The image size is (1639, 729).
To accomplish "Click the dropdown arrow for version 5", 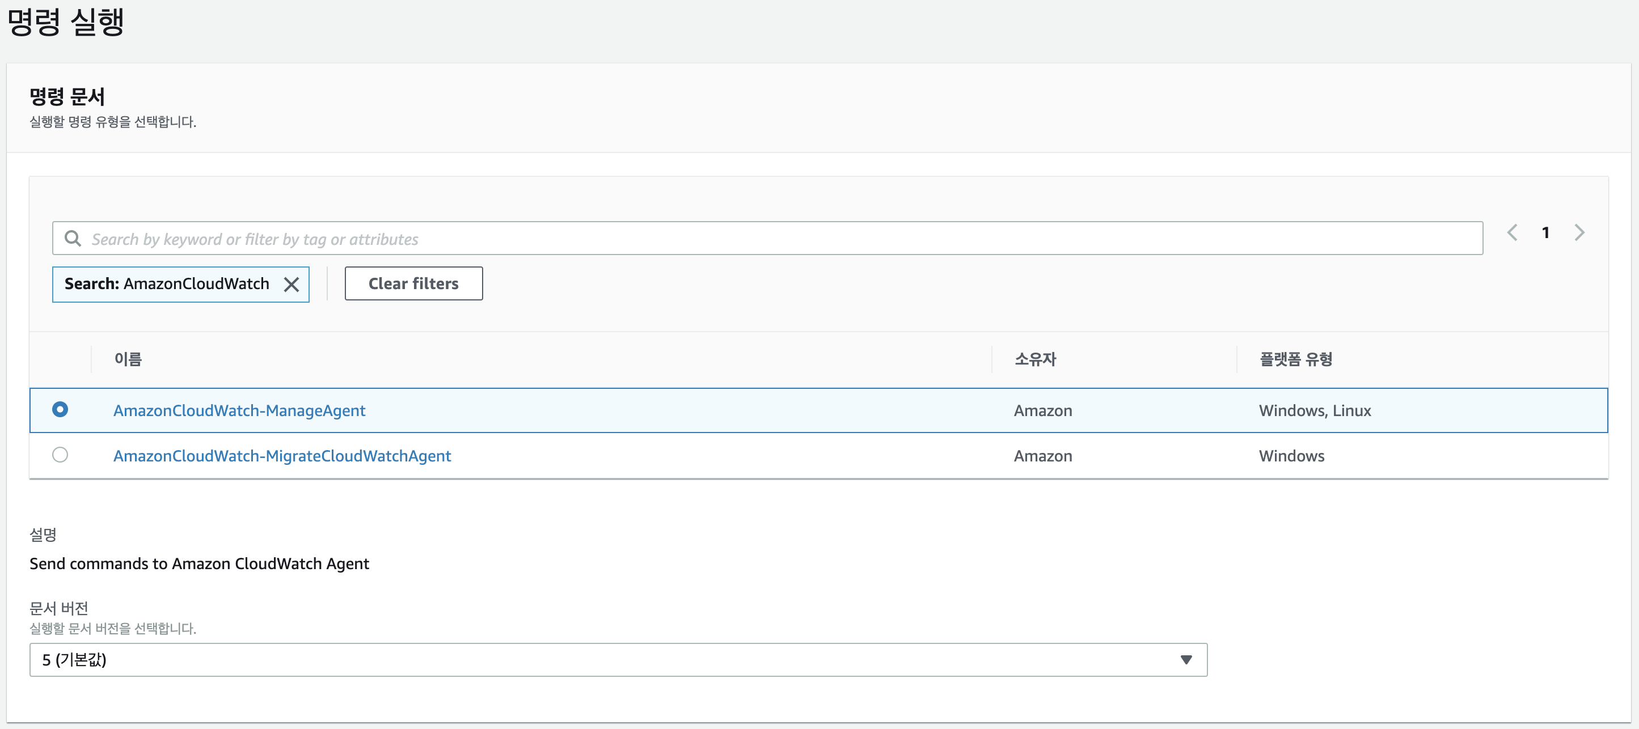I will pos(1186,660).
